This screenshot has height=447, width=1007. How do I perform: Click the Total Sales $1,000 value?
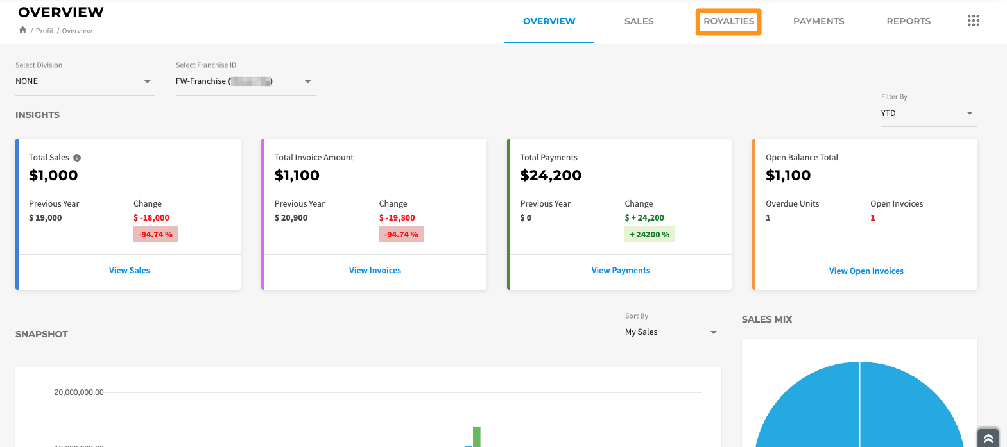[53, 175]
